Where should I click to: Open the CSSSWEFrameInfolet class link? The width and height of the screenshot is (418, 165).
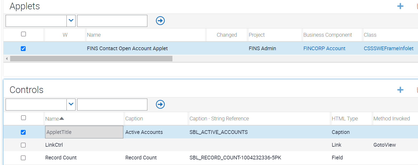[x=388, y=48]
